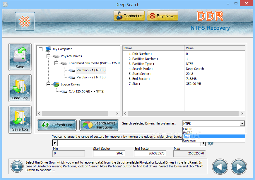
Task: Choose FAT32 from the dropdown list
Action: pyautogui.click(x=214, y=133)
